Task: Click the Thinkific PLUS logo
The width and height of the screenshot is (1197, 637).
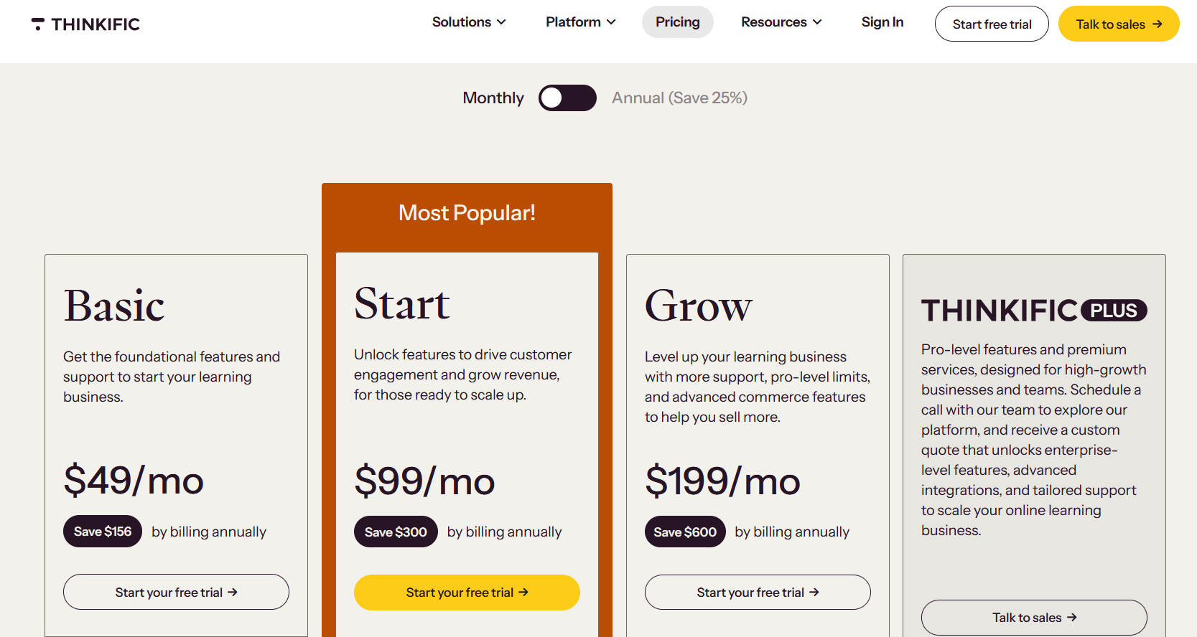Action: (x=1034, y=311)
